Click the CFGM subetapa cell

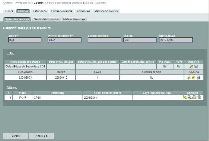(x=58, y=97)
